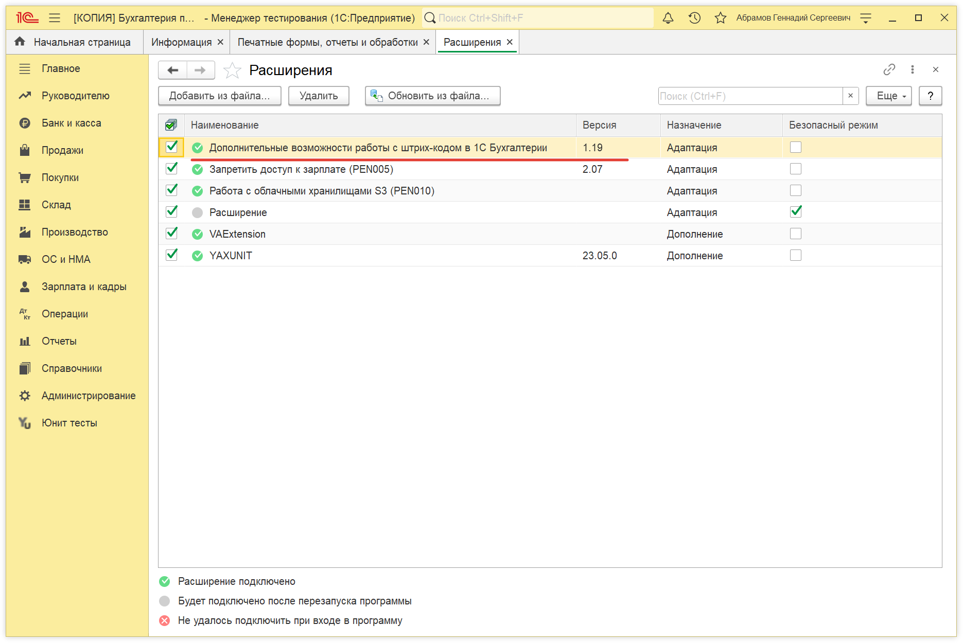Click Обновить из файла button
This screenshot has height=643, width=963.
point(433,96)
